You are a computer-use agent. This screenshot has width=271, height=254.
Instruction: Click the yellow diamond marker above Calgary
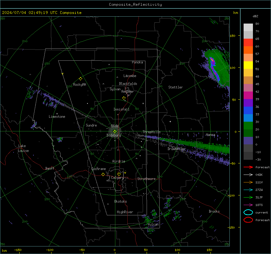tap(119, 174)
